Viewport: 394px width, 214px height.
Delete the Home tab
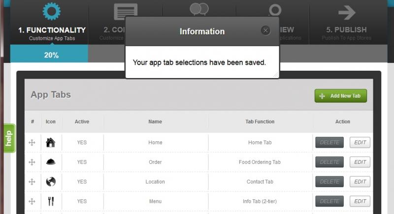point(329,142)
